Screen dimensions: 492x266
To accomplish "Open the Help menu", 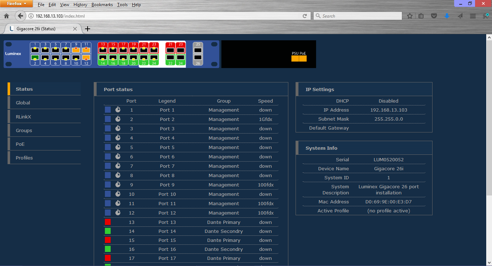I will (x=136, y=5).
